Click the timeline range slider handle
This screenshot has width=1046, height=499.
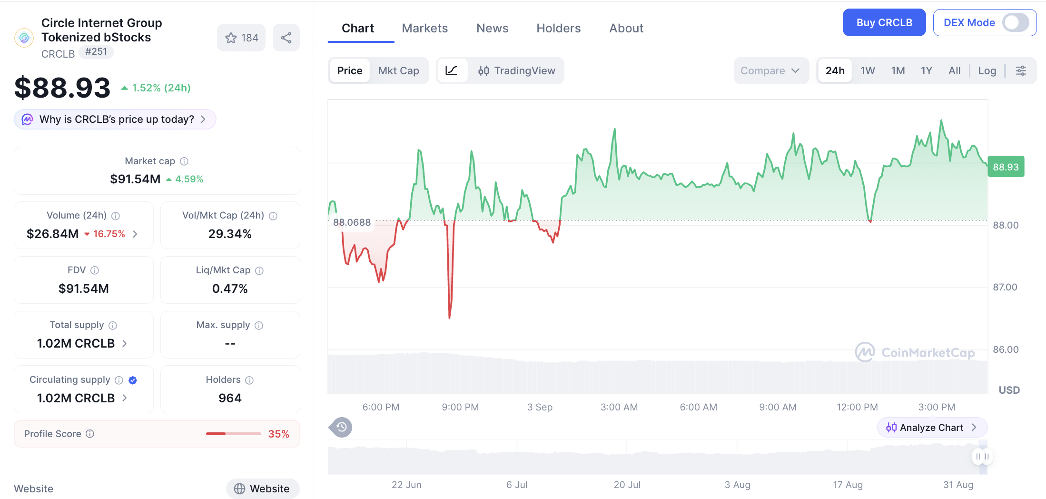982,457
